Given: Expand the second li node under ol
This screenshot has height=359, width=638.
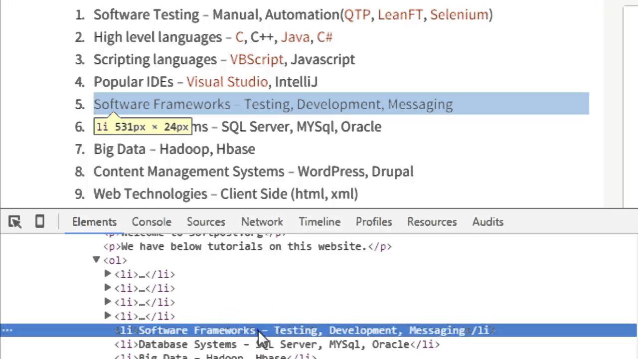Looking at the screenshot, I should point(107,288).
